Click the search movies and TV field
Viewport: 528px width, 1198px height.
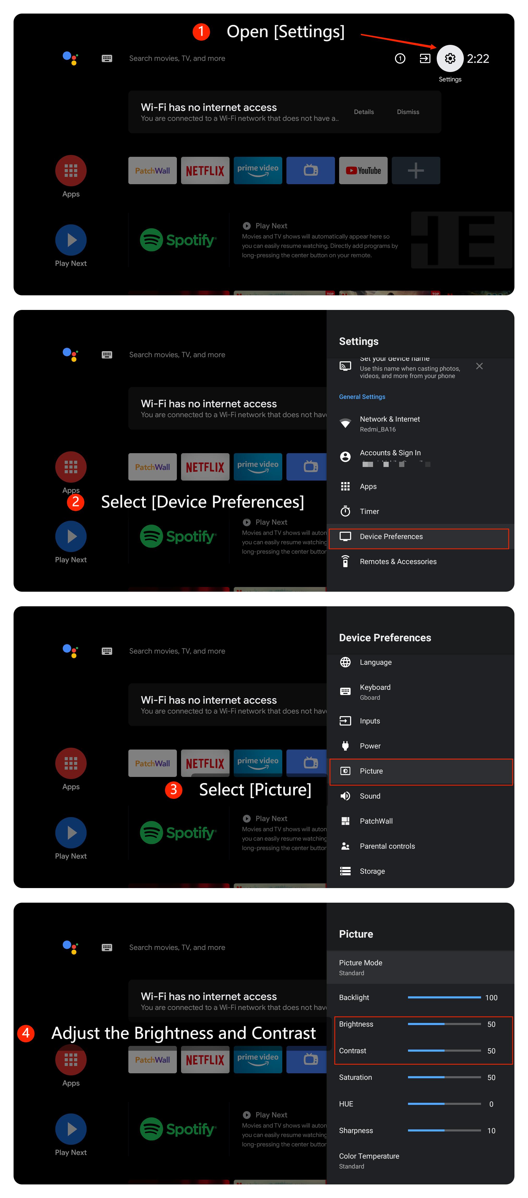point(177,59)
